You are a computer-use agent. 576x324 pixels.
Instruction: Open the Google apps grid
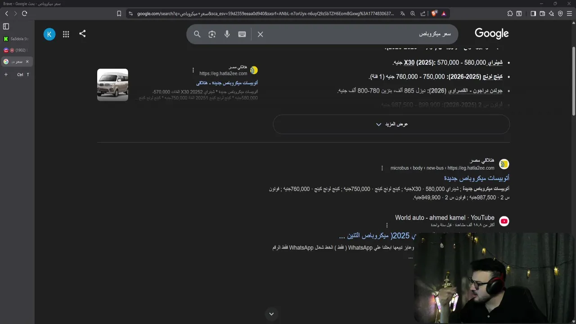[66, 34]
